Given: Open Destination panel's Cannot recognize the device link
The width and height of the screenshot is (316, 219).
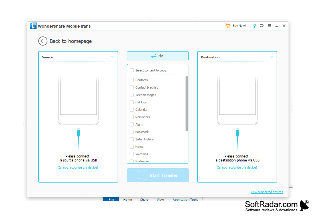Looking at the screenshot, I should pos(237,167).
